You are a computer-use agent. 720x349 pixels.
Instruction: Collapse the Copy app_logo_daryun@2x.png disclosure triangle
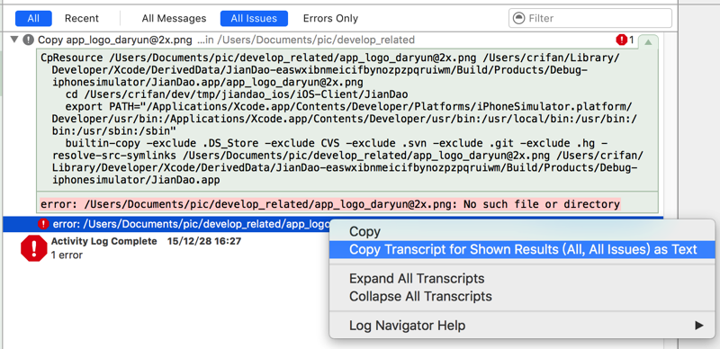(x=14, y=40)
